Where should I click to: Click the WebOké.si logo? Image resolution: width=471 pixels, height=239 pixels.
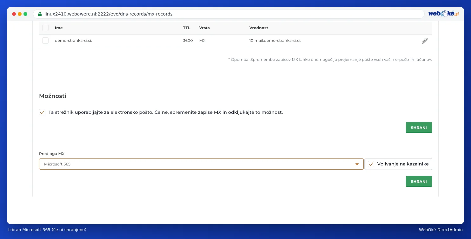(443, 14)
